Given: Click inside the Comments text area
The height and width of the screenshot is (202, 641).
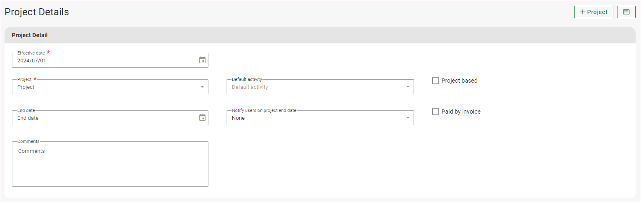Looking at the screenshot, I should (x=110, y=165).
